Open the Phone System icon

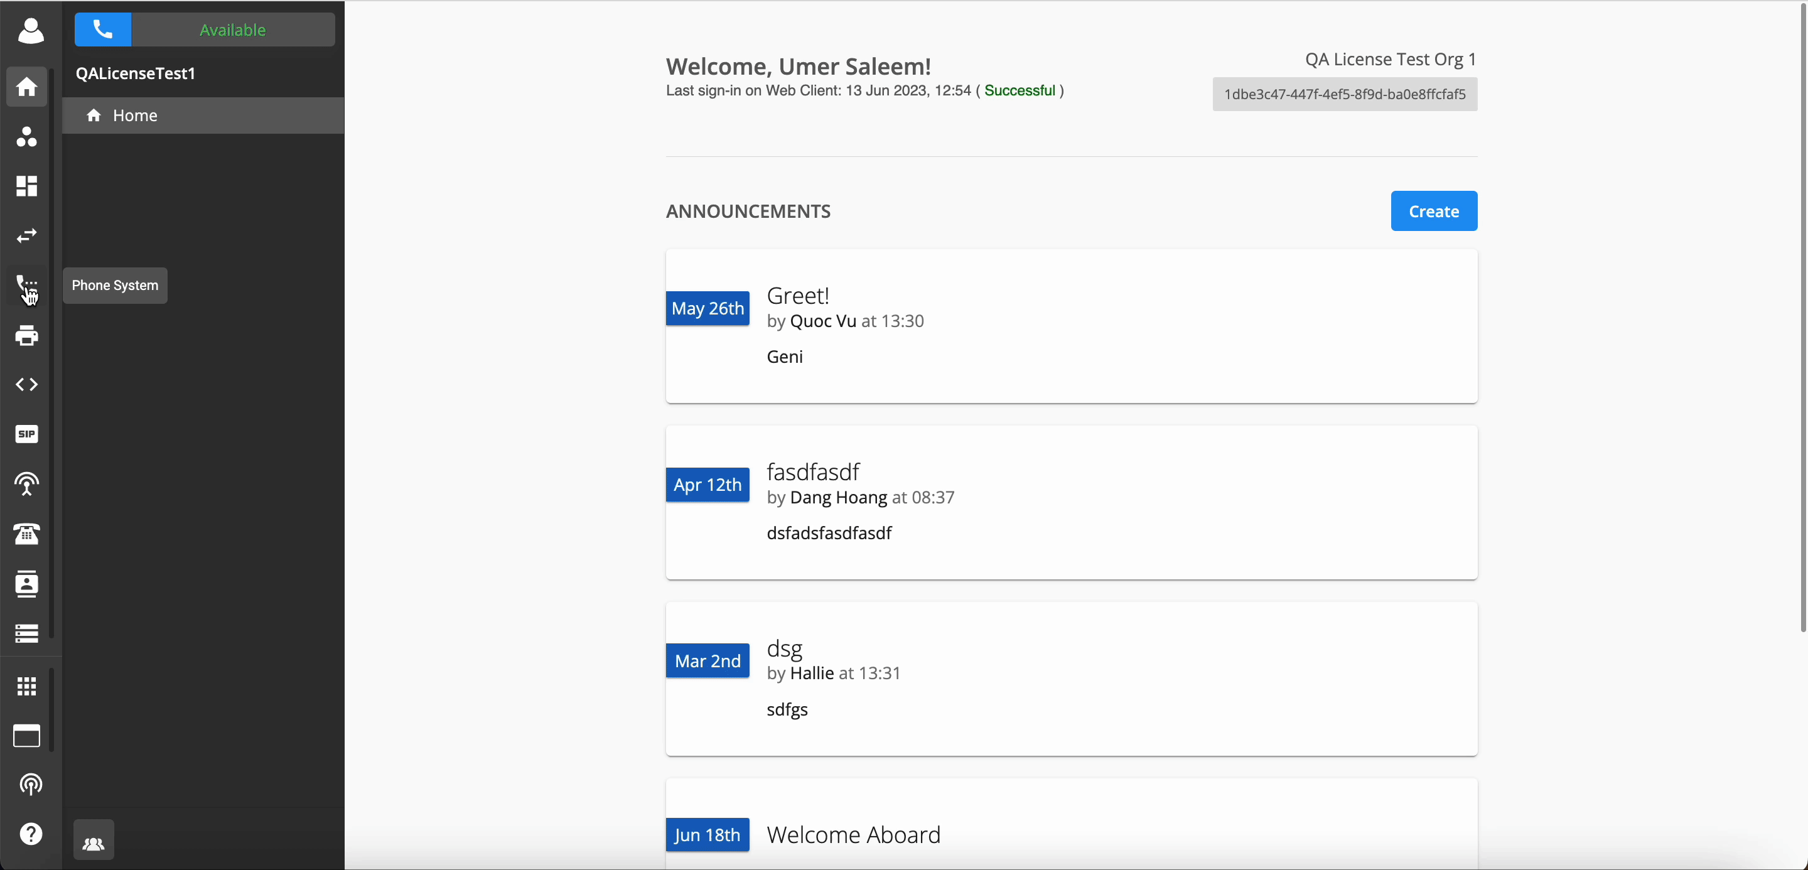[x=26, y=286]
